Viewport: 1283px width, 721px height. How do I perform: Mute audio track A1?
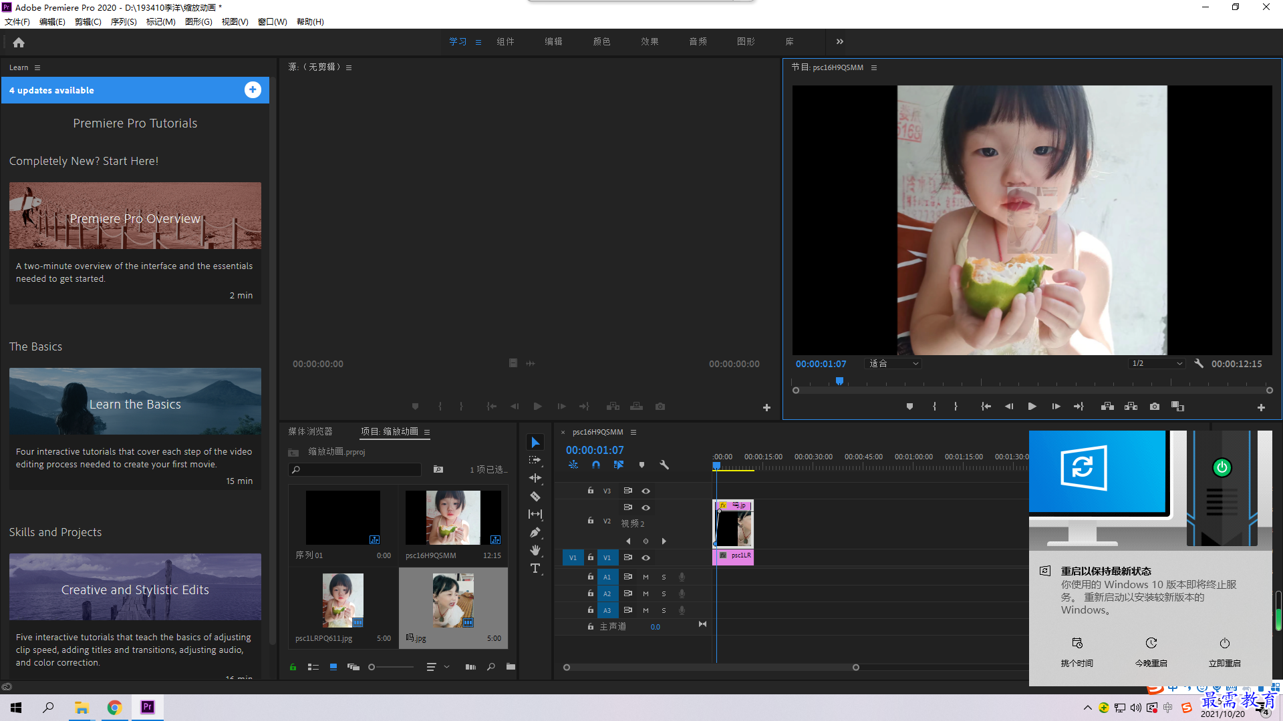click(x=646, y=577)
